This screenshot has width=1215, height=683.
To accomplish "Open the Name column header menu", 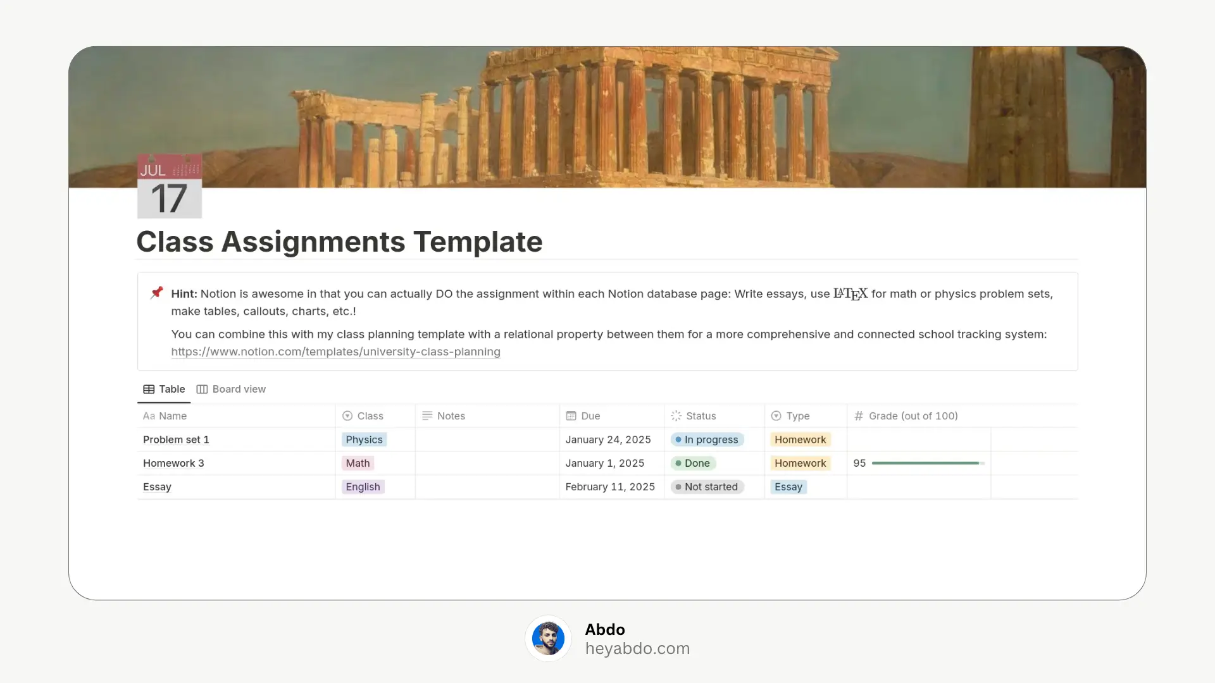I will click(236, 416).
